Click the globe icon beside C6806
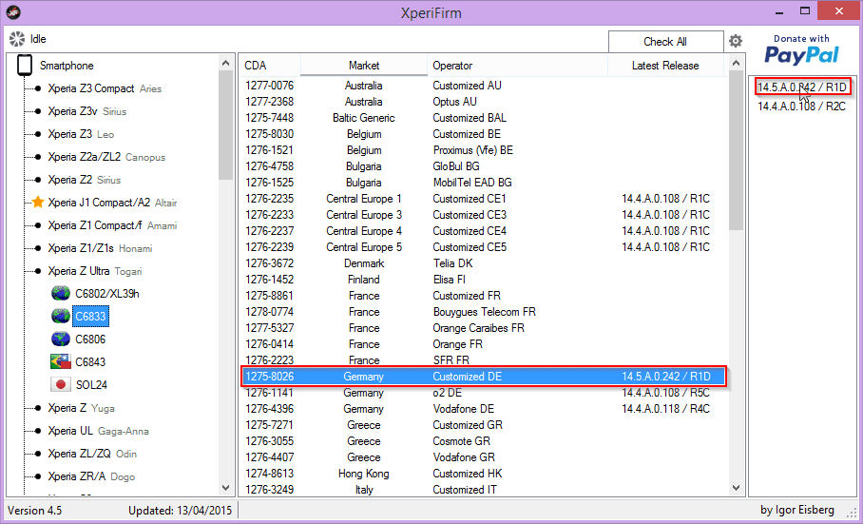Viewport: 863px width, 524px height. tap(61, 340)
